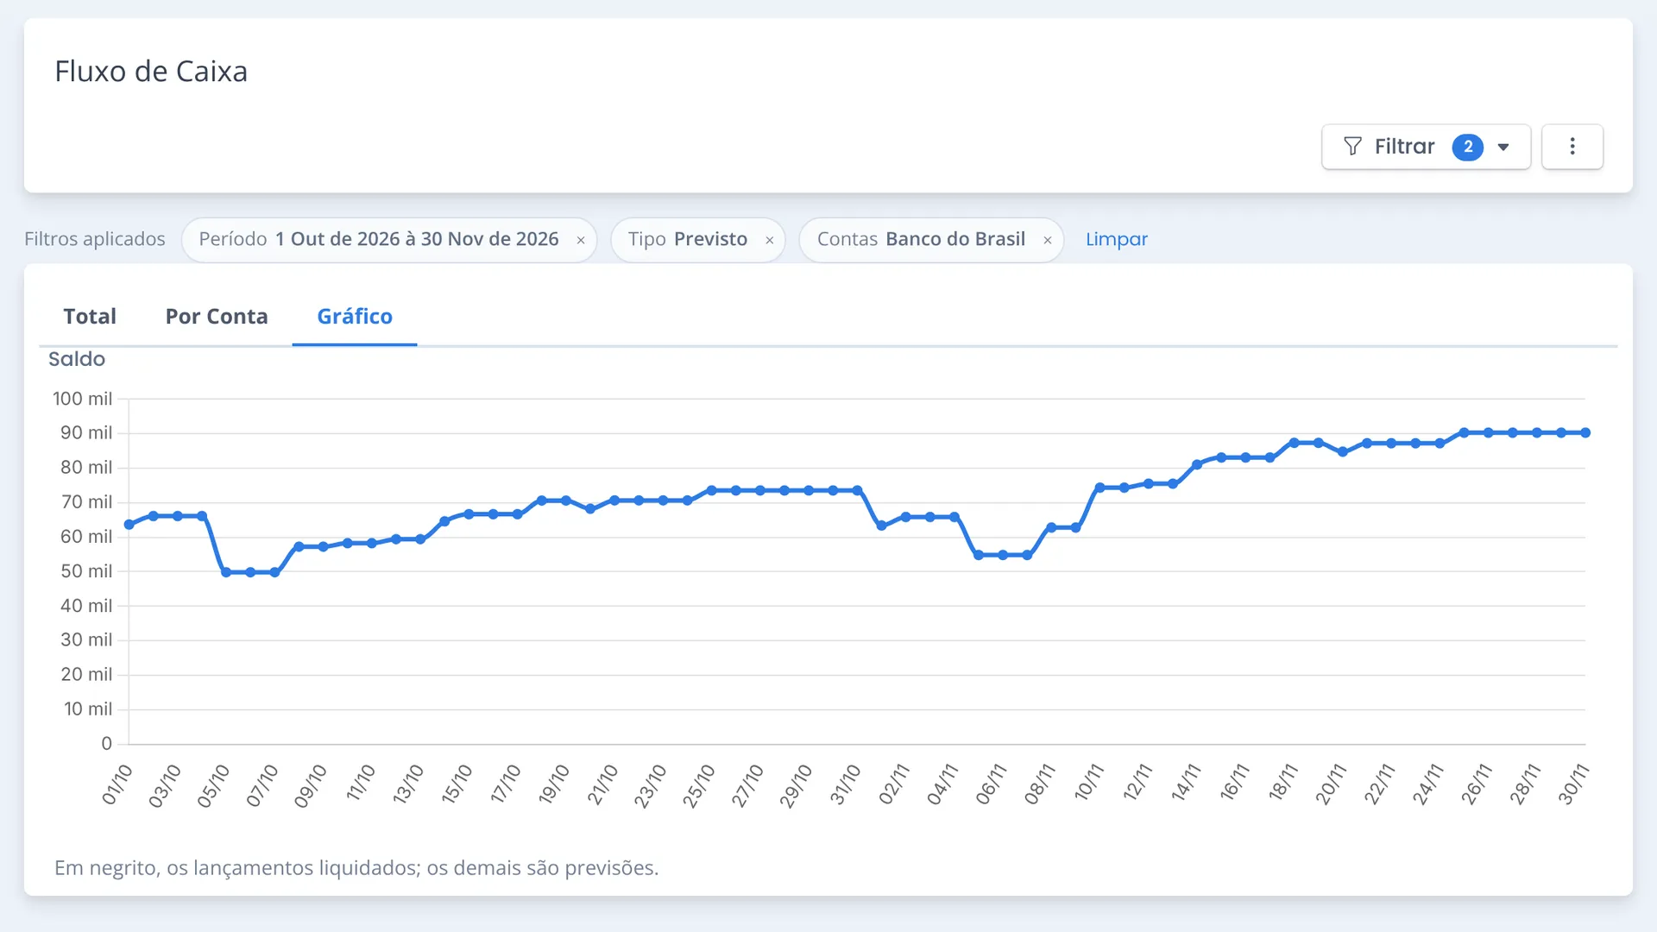This screenshot has height=932, width=1657.
Task: Click the 05/10 data point on the chart
Action: coord(226,572)
